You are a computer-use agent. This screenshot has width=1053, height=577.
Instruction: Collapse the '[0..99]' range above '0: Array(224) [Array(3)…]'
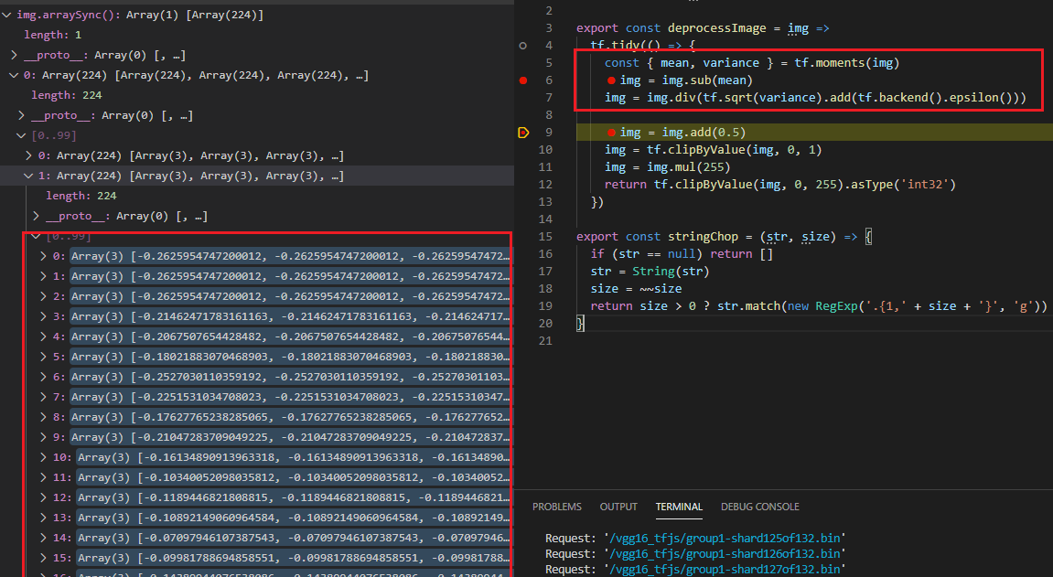(21, 135)
